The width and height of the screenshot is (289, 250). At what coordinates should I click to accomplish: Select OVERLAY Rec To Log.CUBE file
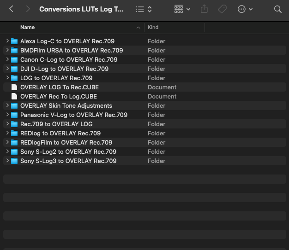pos(59,96)
